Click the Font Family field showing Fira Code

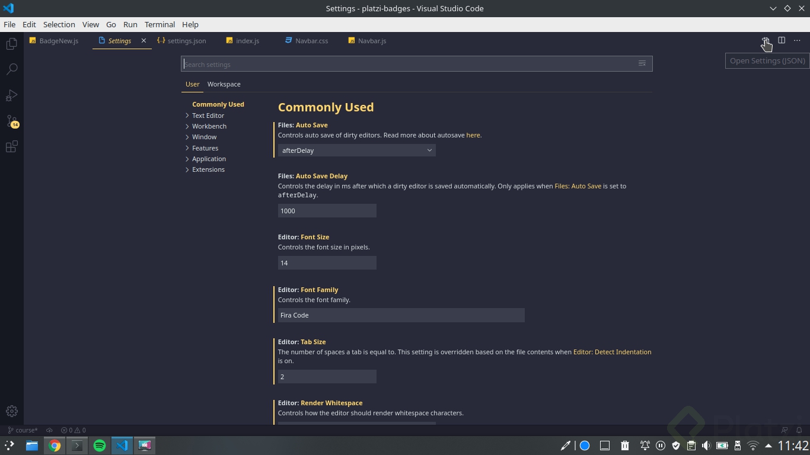pos(401,315)
